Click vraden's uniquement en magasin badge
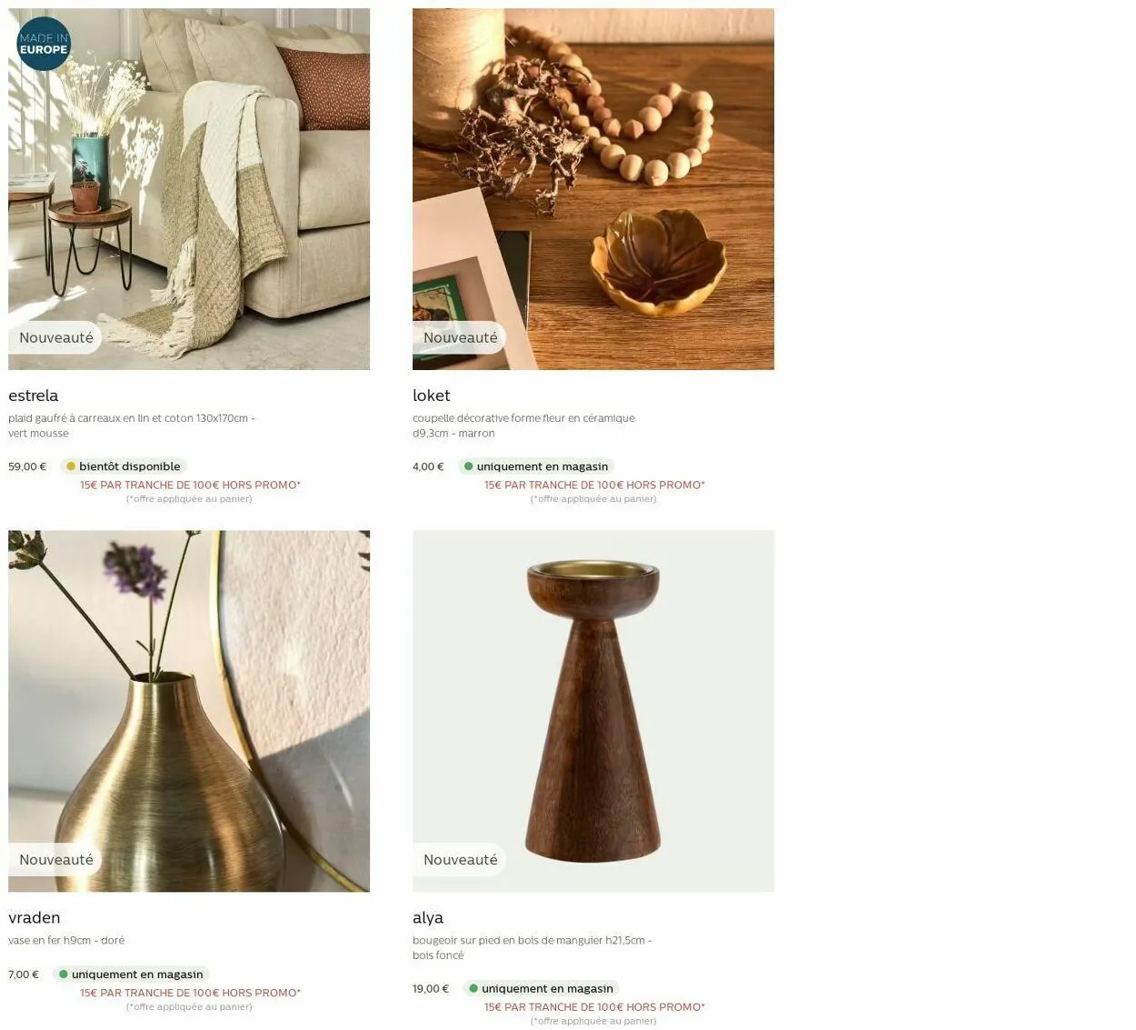The height and width of the screenshot is (1030, 1136). pos(131,974)
